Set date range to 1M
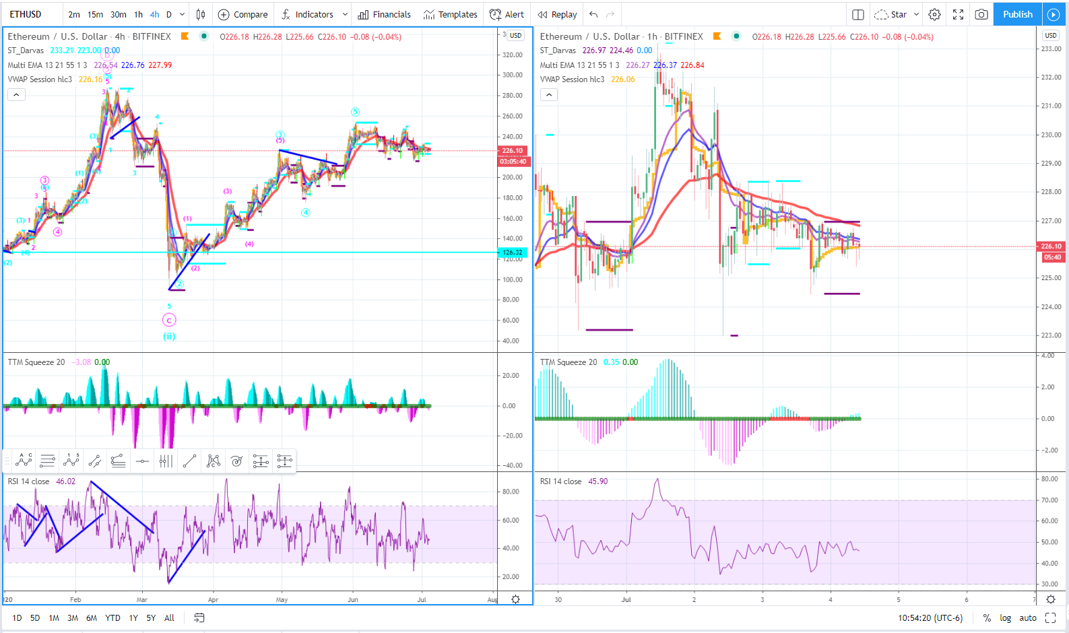This screenshot has height=633, width=1069. [x=54, y=618]
